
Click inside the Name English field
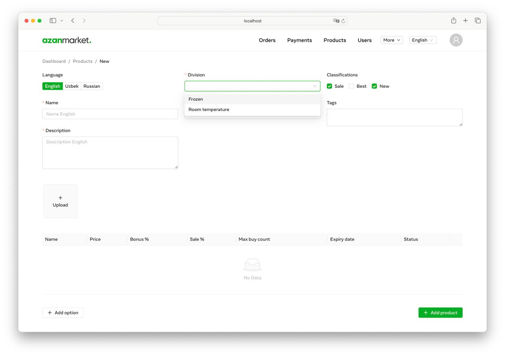point(110,114)
